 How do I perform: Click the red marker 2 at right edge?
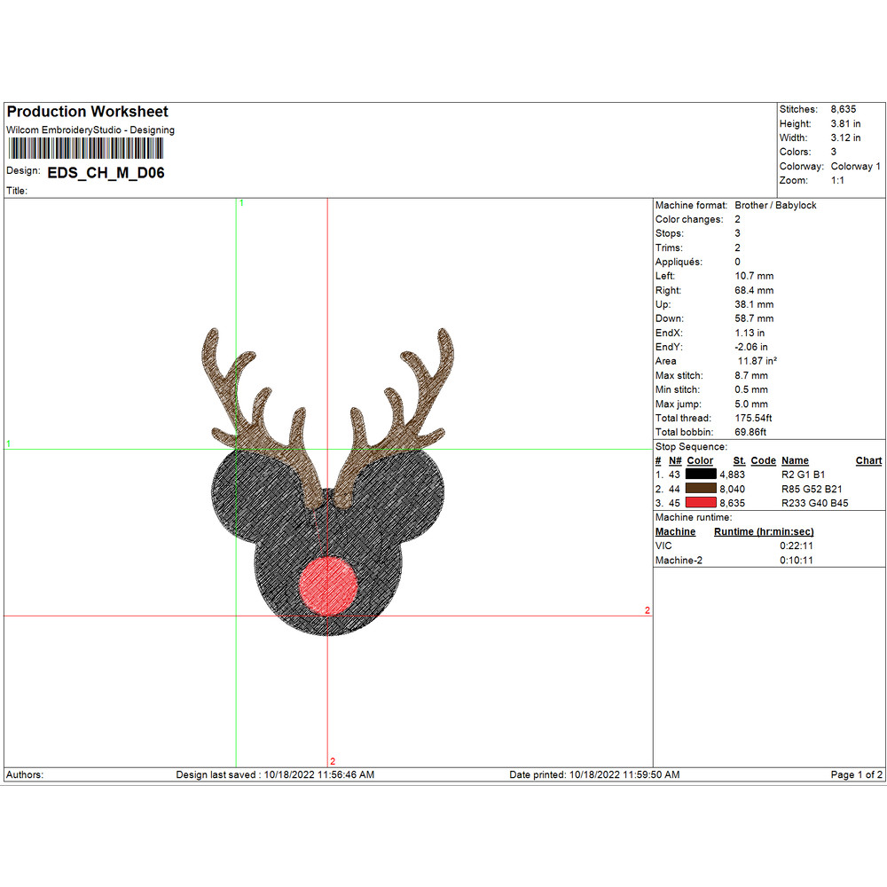[x=648, y=610]
